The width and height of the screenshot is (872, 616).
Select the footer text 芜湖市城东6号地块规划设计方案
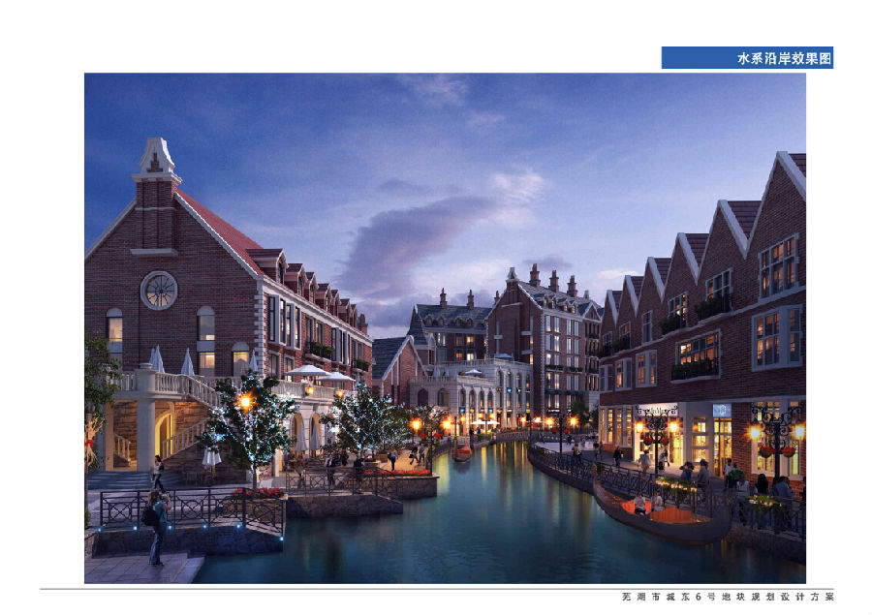pyautogui.click(x=727, y=598)
